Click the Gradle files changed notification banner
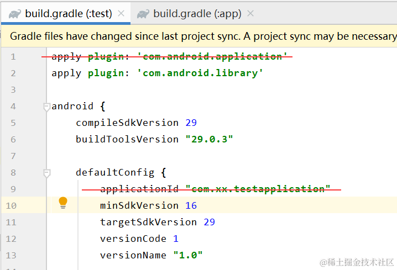The image size is (397, 270). [199, 36]
